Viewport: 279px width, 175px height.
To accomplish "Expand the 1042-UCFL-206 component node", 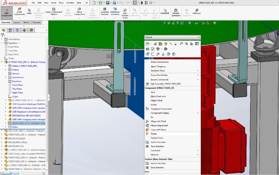I will pyautogui.click(x=2, y=131).
